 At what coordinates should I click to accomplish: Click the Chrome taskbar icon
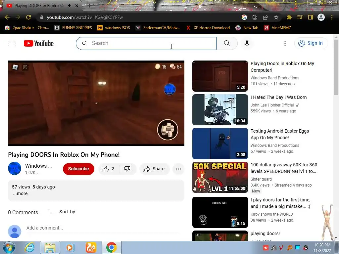pyautogui.click(x=111, y=247)
